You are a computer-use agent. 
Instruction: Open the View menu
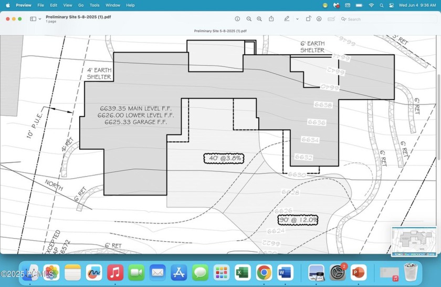68,5
